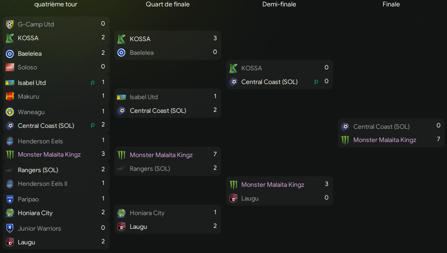This screenshot has height=253, width=447.
Task: Click Honiara City's green badge in the fourth round
Action: (x=10, y=213)
